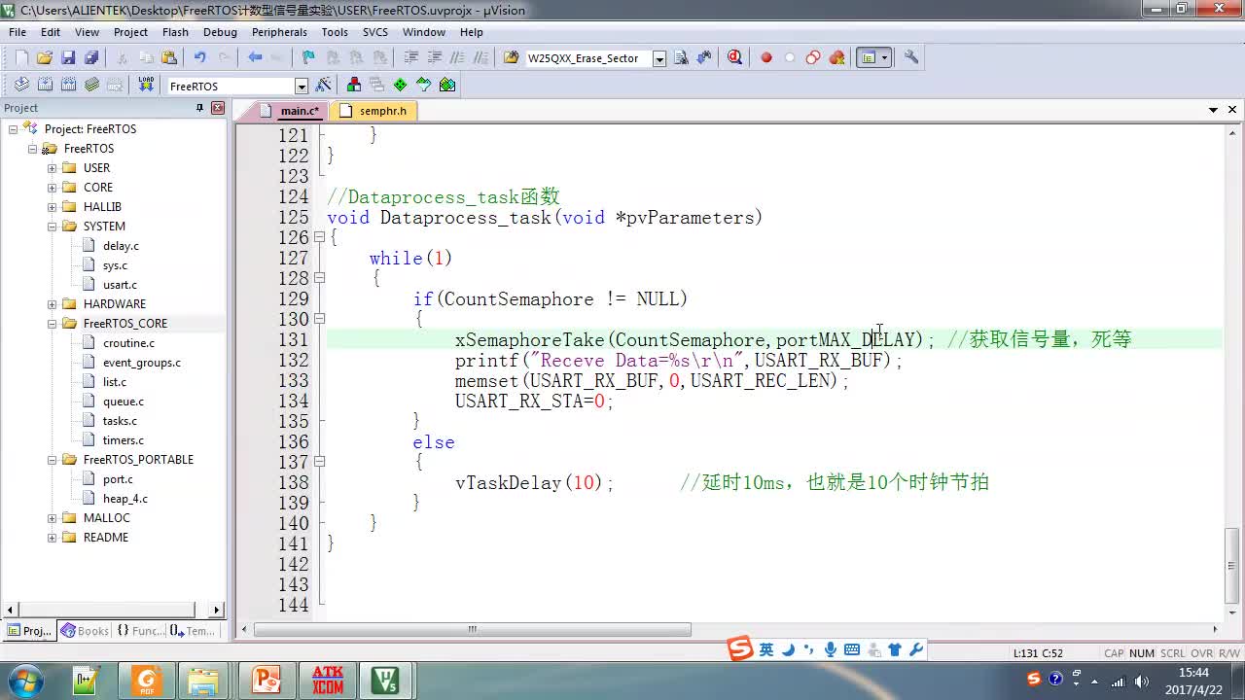
Task: Expand the USER folder
Action: 53,168
